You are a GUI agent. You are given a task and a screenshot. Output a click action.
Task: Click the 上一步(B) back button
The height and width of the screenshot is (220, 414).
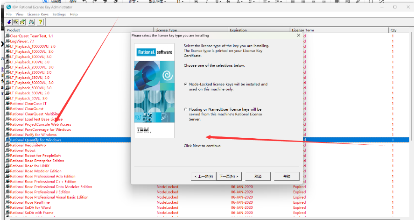tap(203, 176)
